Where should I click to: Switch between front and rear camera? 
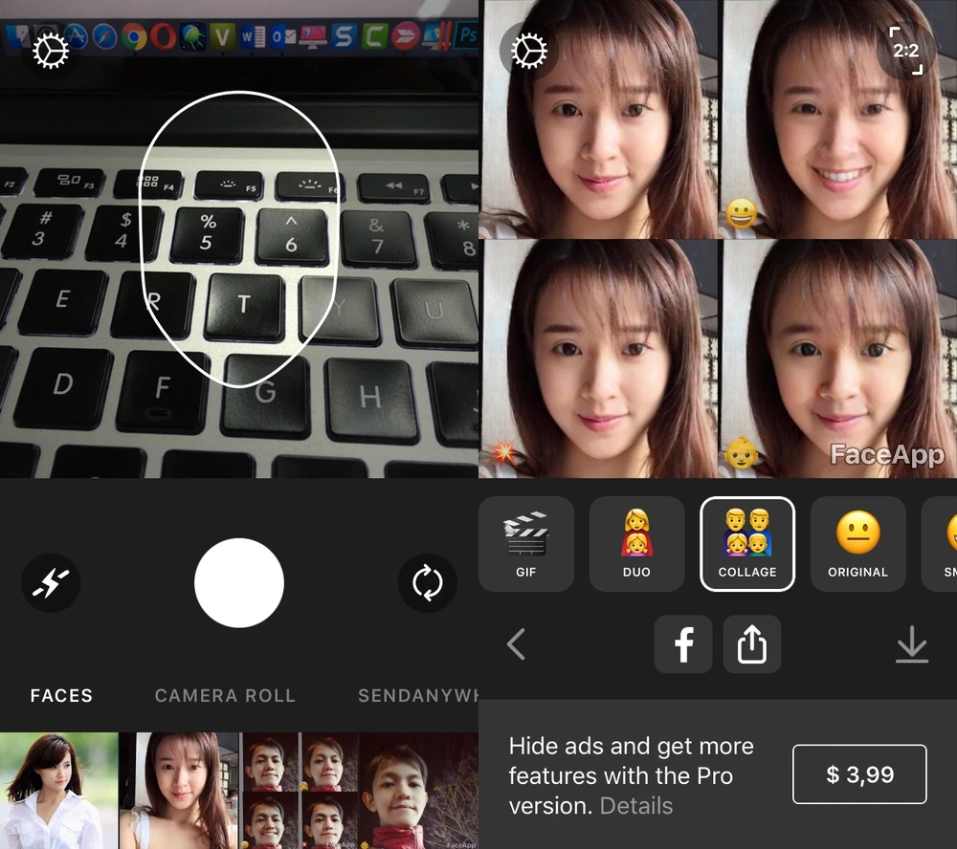427,582
